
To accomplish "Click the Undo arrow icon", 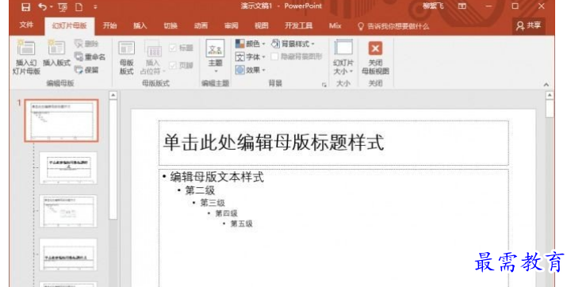I will click(x=43, y=6).
